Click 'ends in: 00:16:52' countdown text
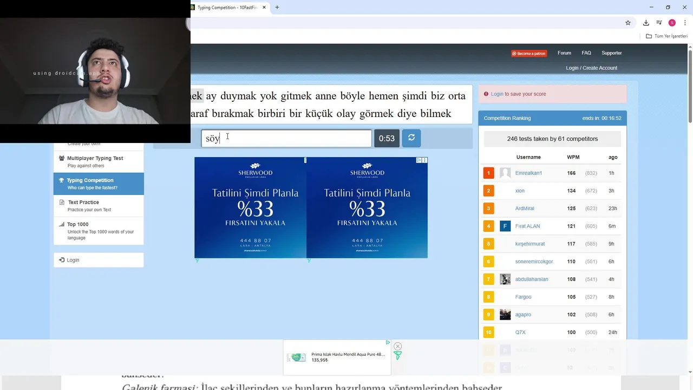693x390 pixels. [602, 118]
